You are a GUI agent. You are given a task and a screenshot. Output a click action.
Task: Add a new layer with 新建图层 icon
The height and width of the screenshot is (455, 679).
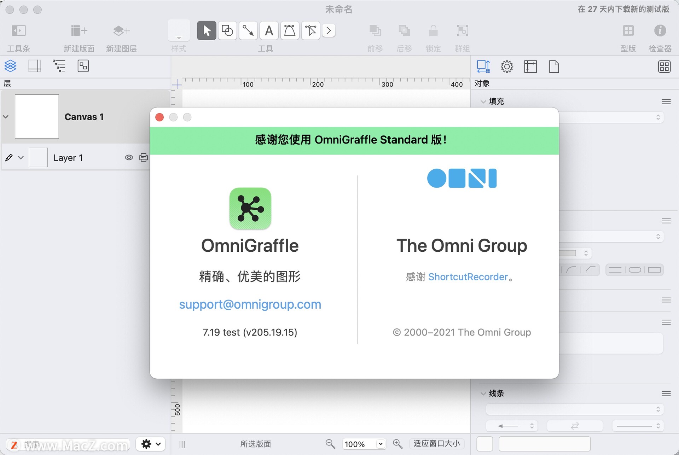pos(121,31)
